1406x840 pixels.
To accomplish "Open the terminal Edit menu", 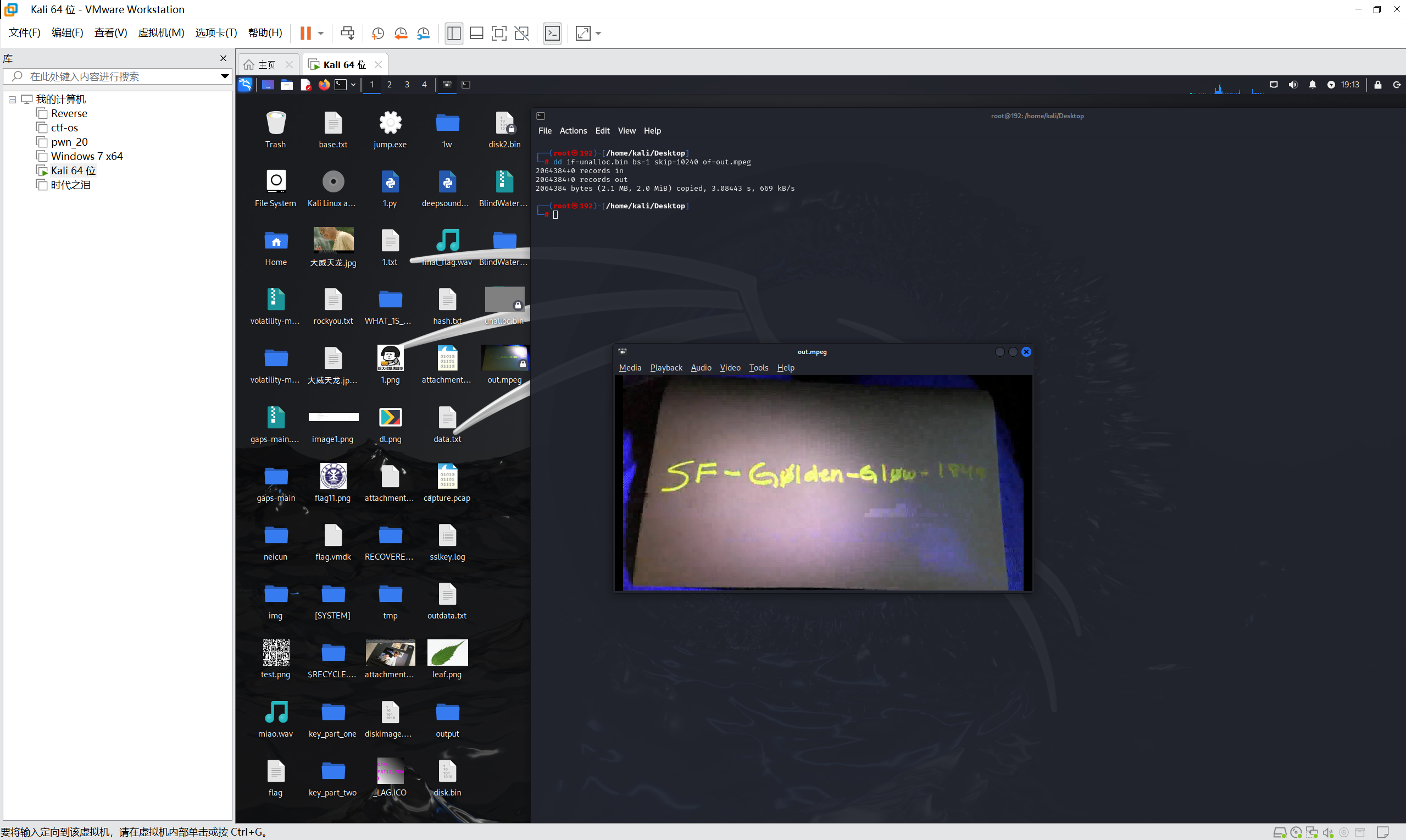I will point(602,131).
